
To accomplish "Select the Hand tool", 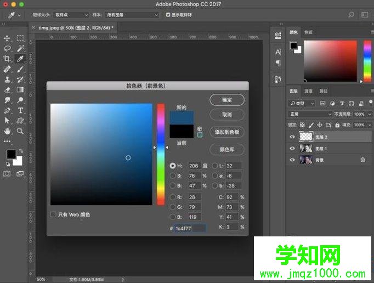I will (7, 131).
